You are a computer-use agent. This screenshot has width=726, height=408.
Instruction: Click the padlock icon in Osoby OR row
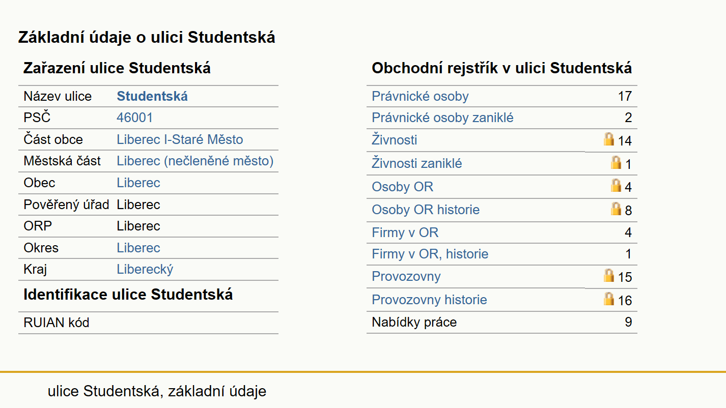(616, 185)
